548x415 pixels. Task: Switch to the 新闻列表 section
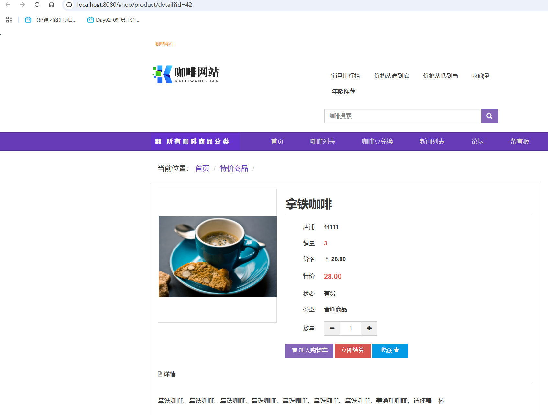(432, 141)
